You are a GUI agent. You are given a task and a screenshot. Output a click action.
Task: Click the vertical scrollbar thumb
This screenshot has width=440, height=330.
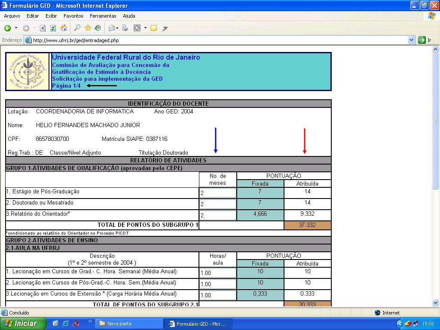coord(436,121)
